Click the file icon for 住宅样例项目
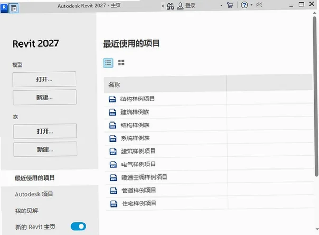Screen dimensions: 319x235 [114, 204]
